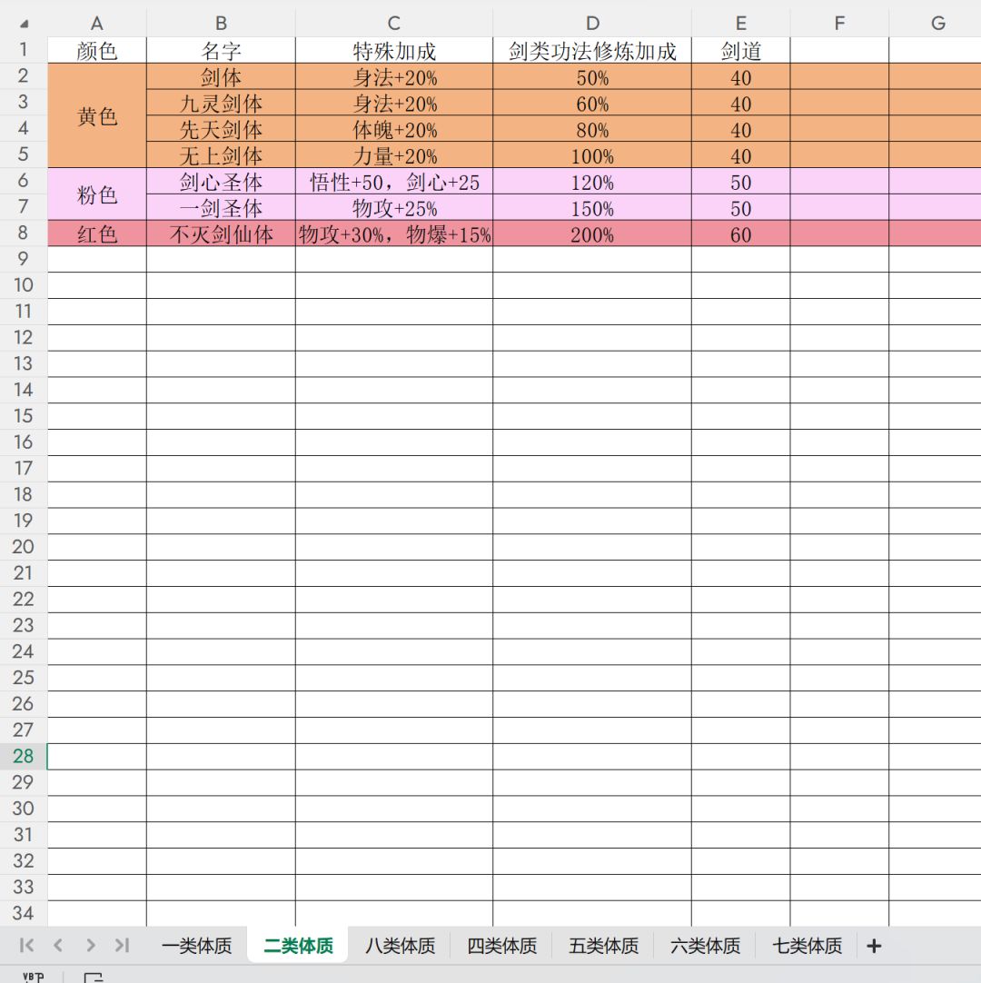981x983 pixels.
Task: Switch to the 八类体质 sheet tab
Action: pyautogui.click(x=400, y=946)
